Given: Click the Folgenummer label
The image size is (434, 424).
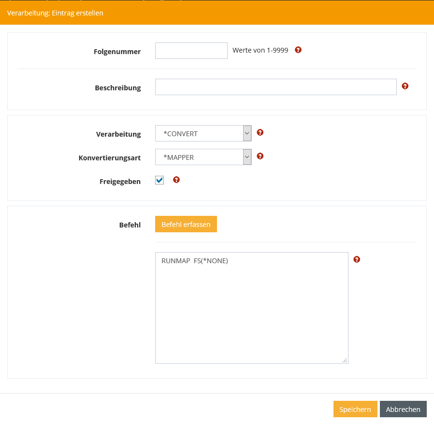Looking at the screenshot, I should coord(117,52).
